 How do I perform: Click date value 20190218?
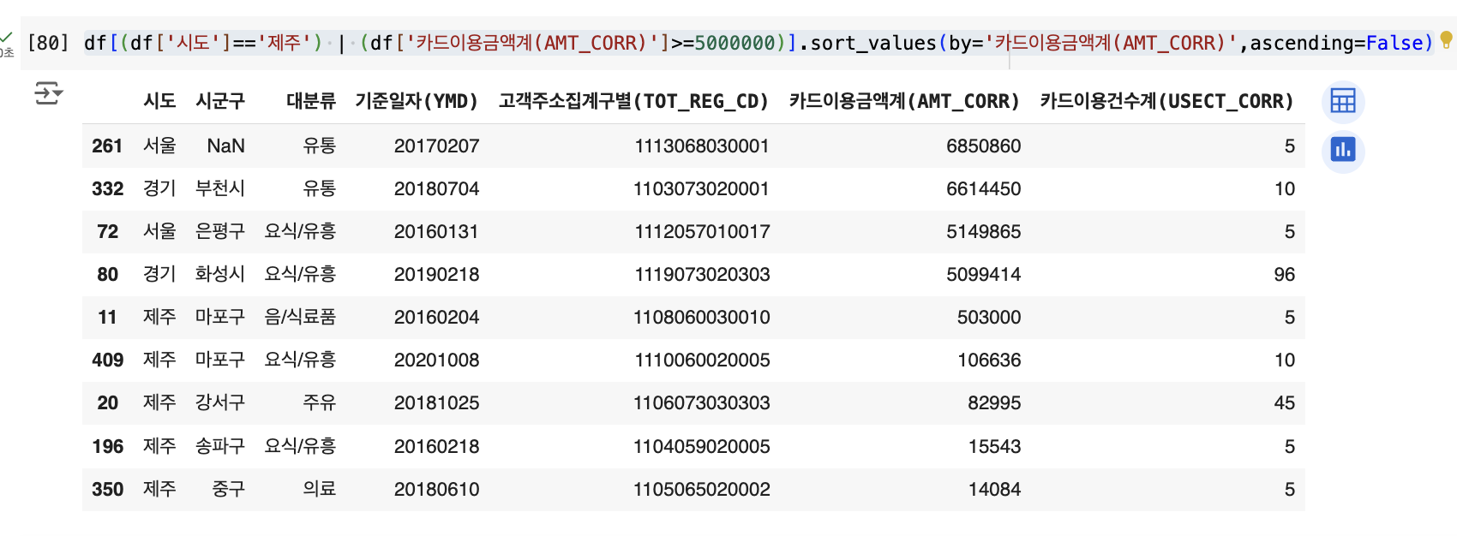436,274
